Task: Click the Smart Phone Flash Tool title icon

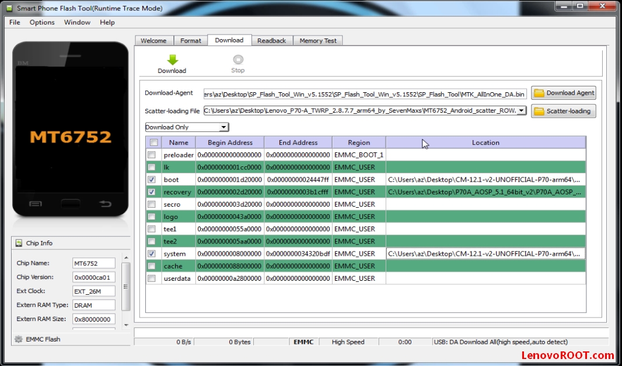Action: click(9, 8)
